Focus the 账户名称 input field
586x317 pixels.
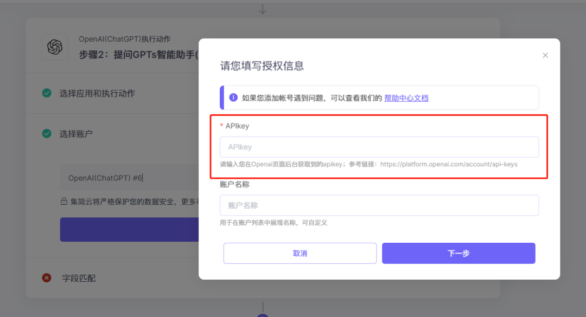(379, 205)
